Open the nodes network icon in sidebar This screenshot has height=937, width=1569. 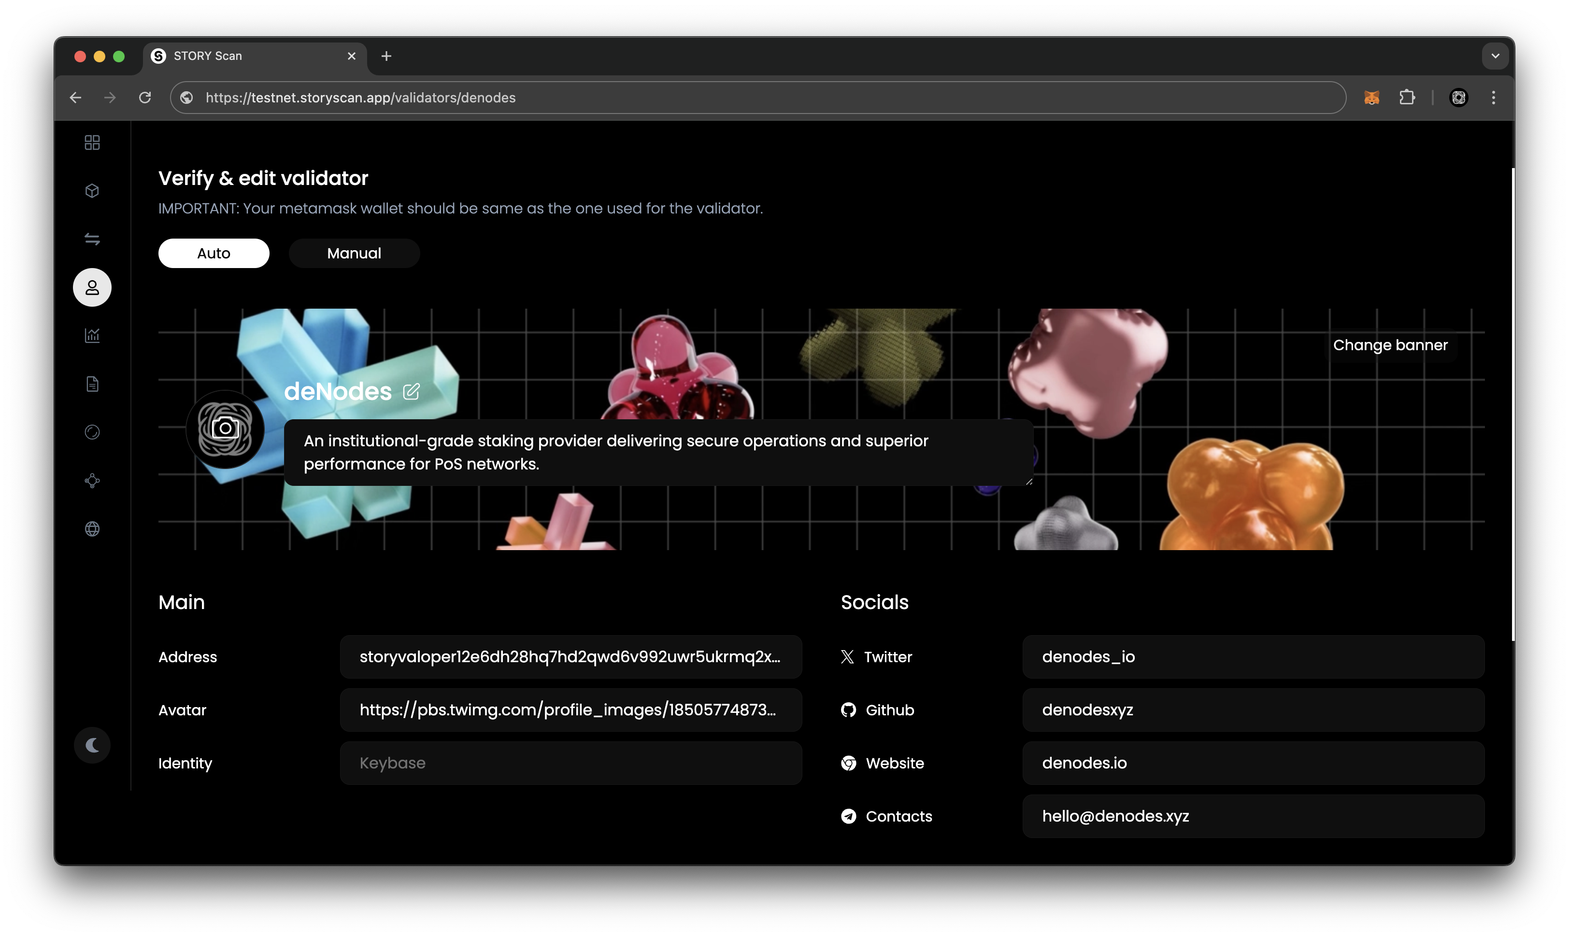coord(92,481)
